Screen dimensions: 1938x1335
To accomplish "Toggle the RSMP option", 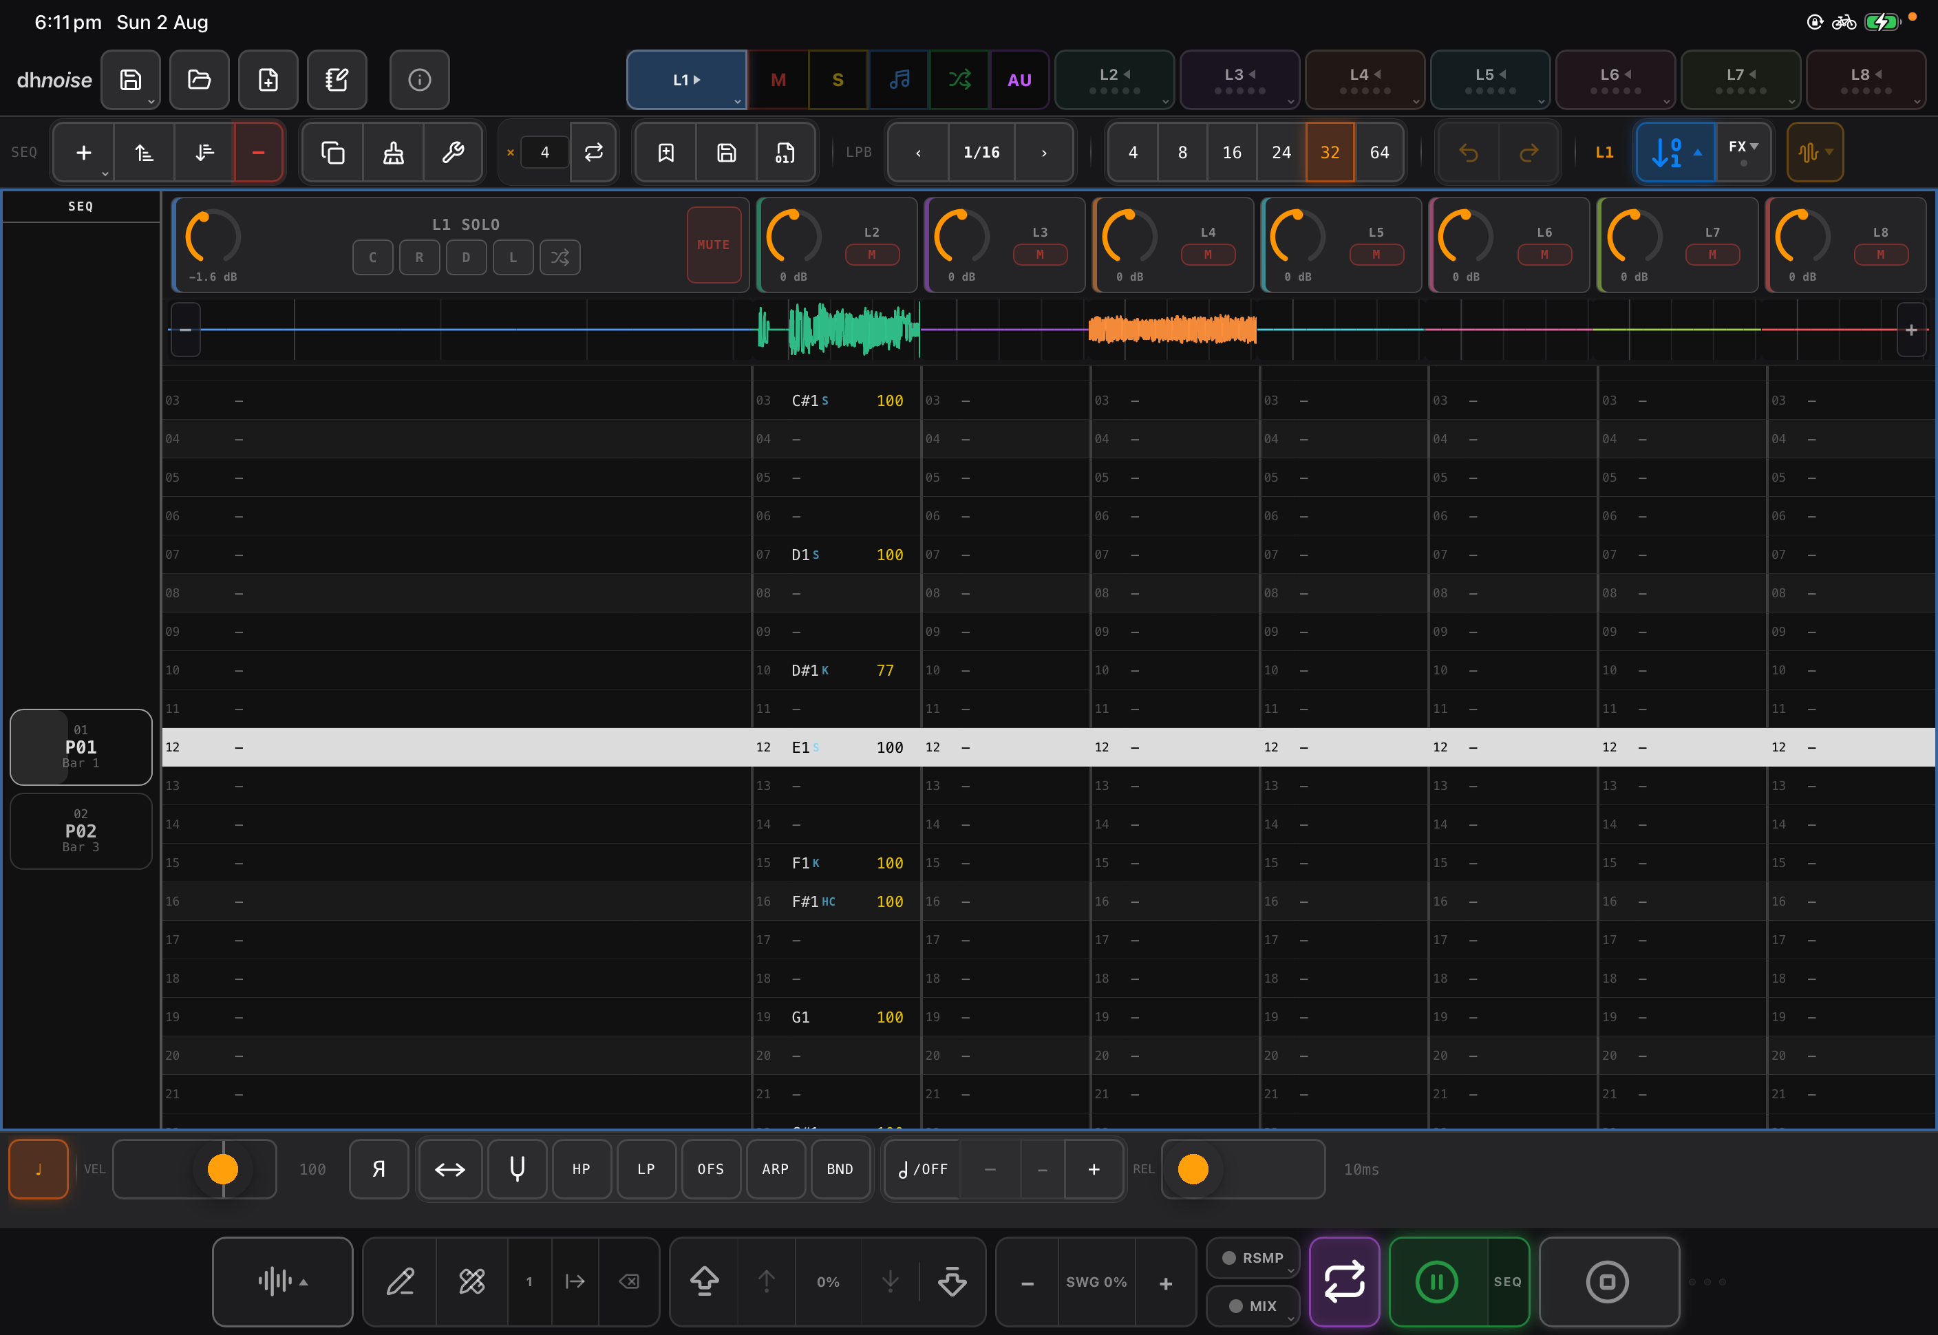I will tap(1252, 1257).
